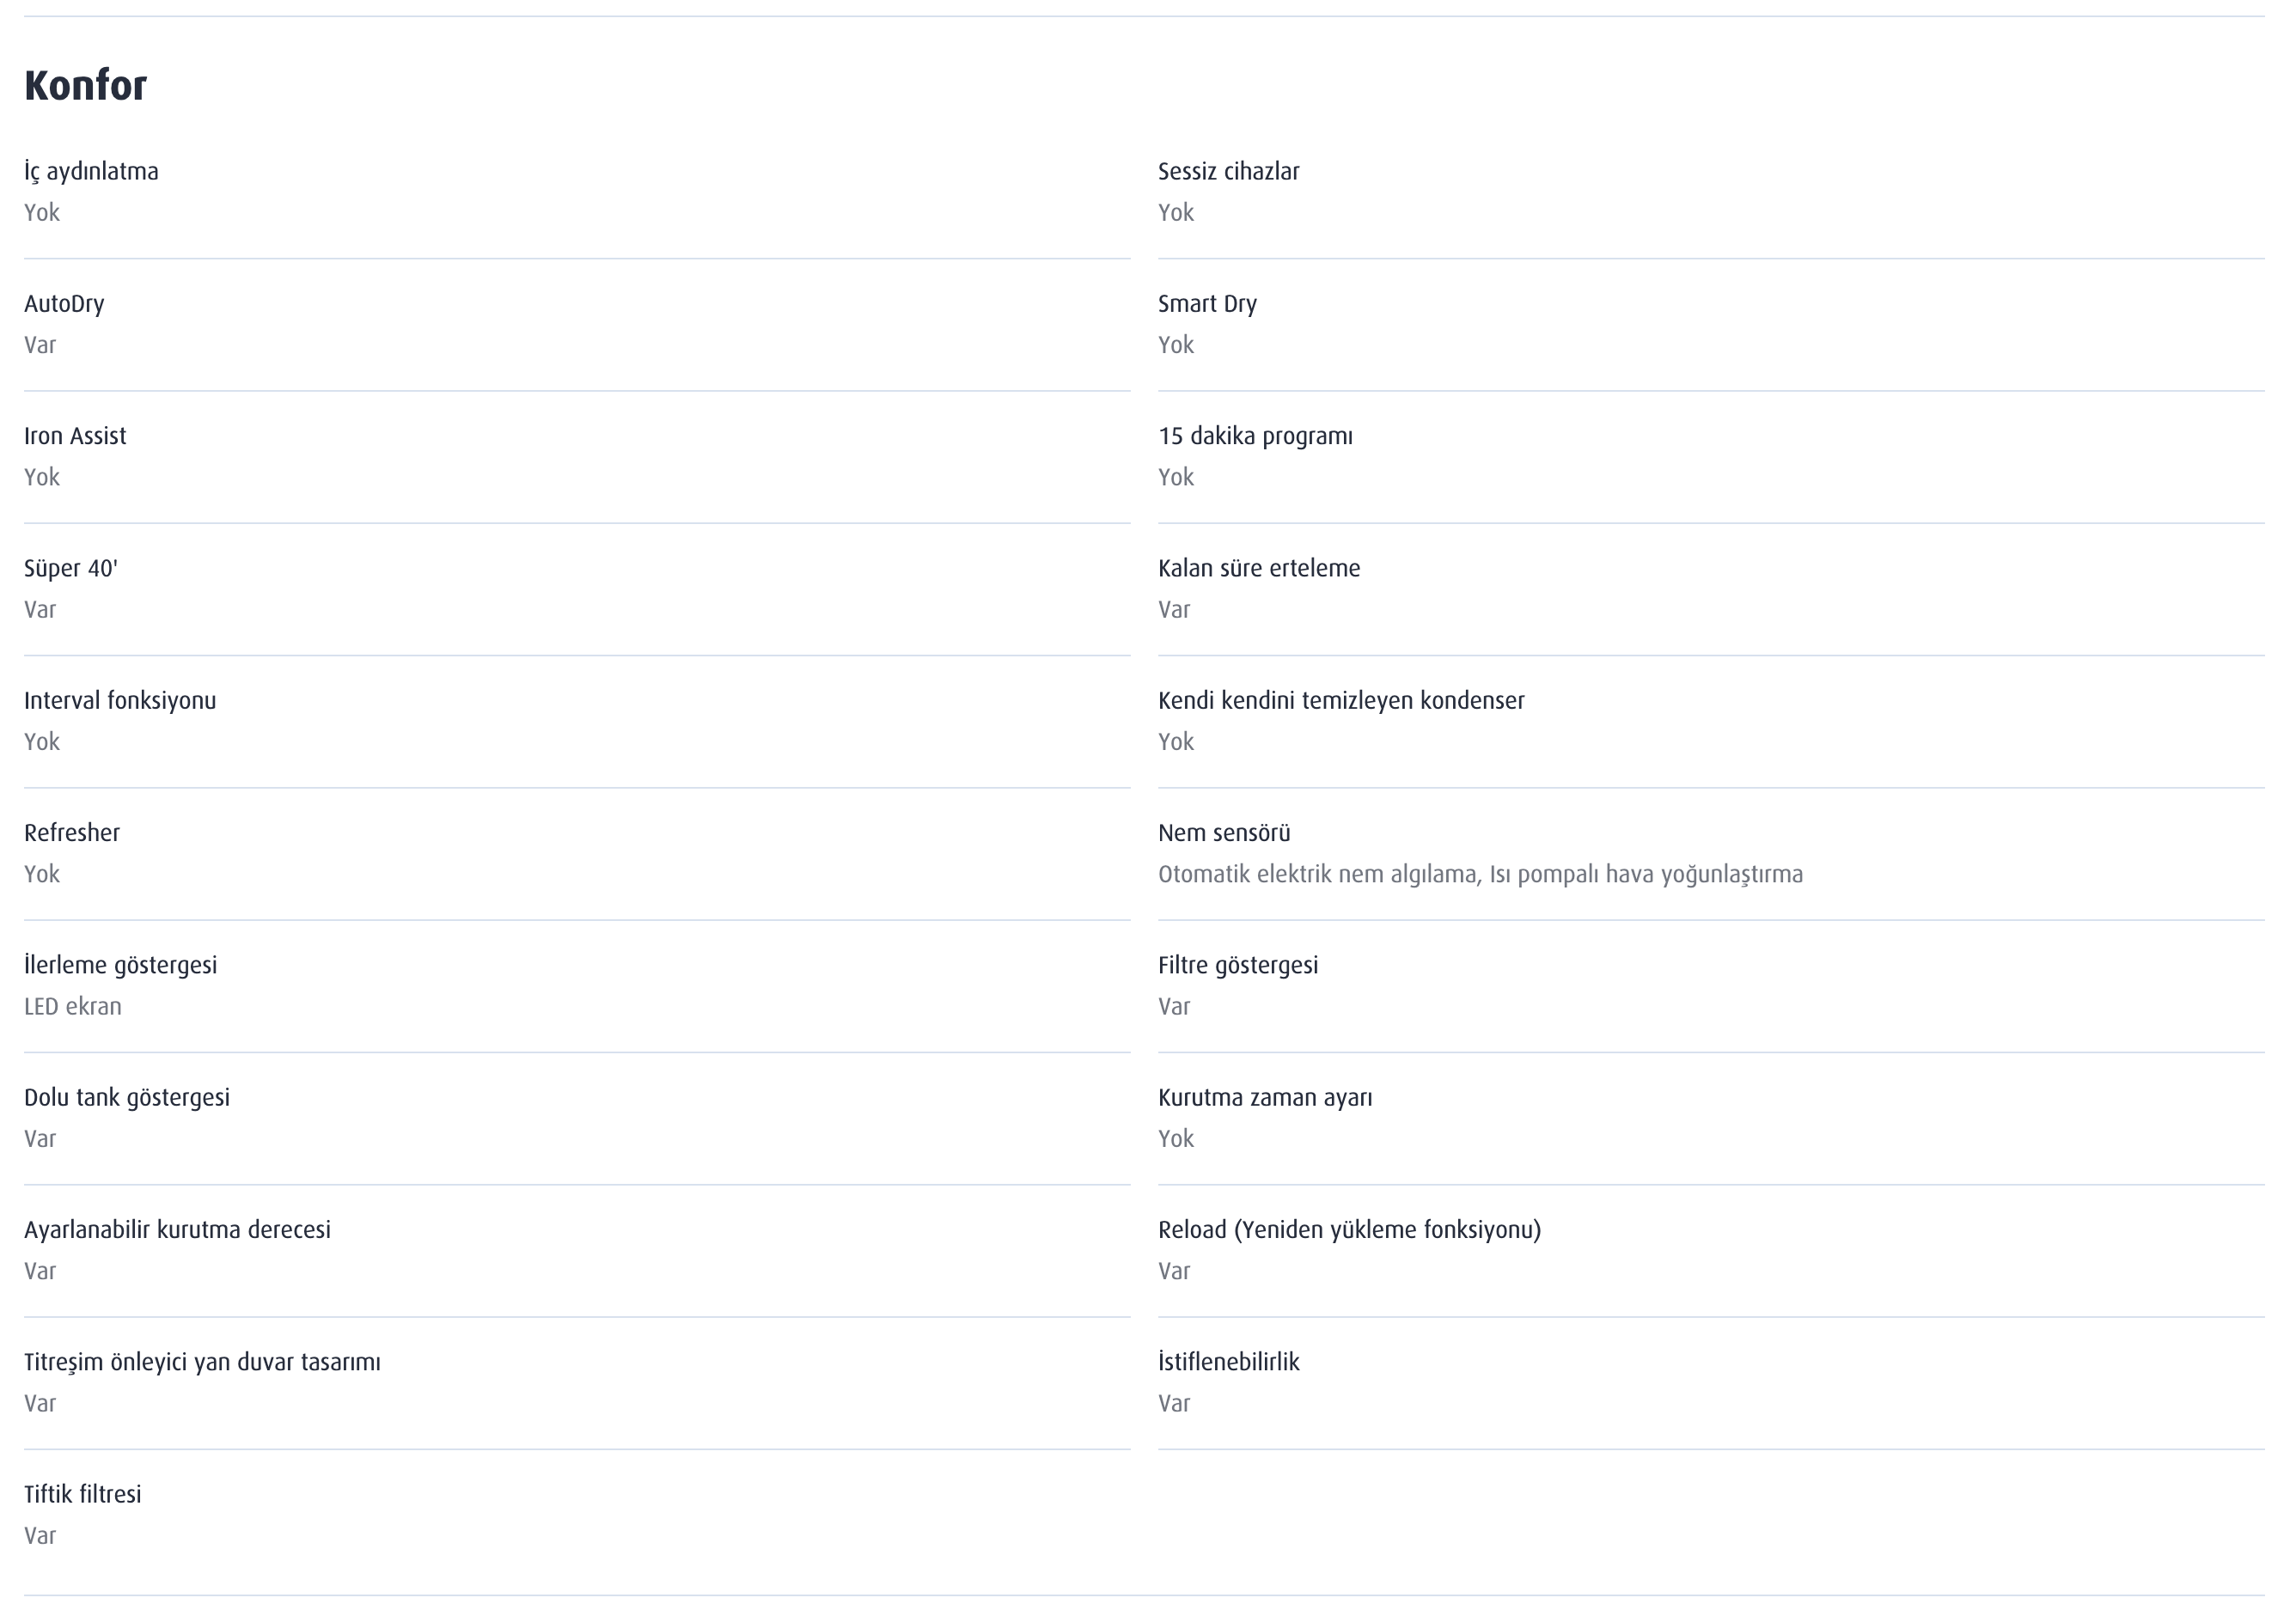Click the Konfor section heading
The width and height of the screenshot is (2296, 1610).
click(x=85, y=86)
